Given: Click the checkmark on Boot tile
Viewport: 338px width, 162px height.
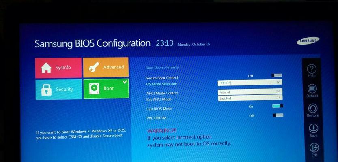Looking at the screenshot, I should pyautogui.click(x=125, y=82).
